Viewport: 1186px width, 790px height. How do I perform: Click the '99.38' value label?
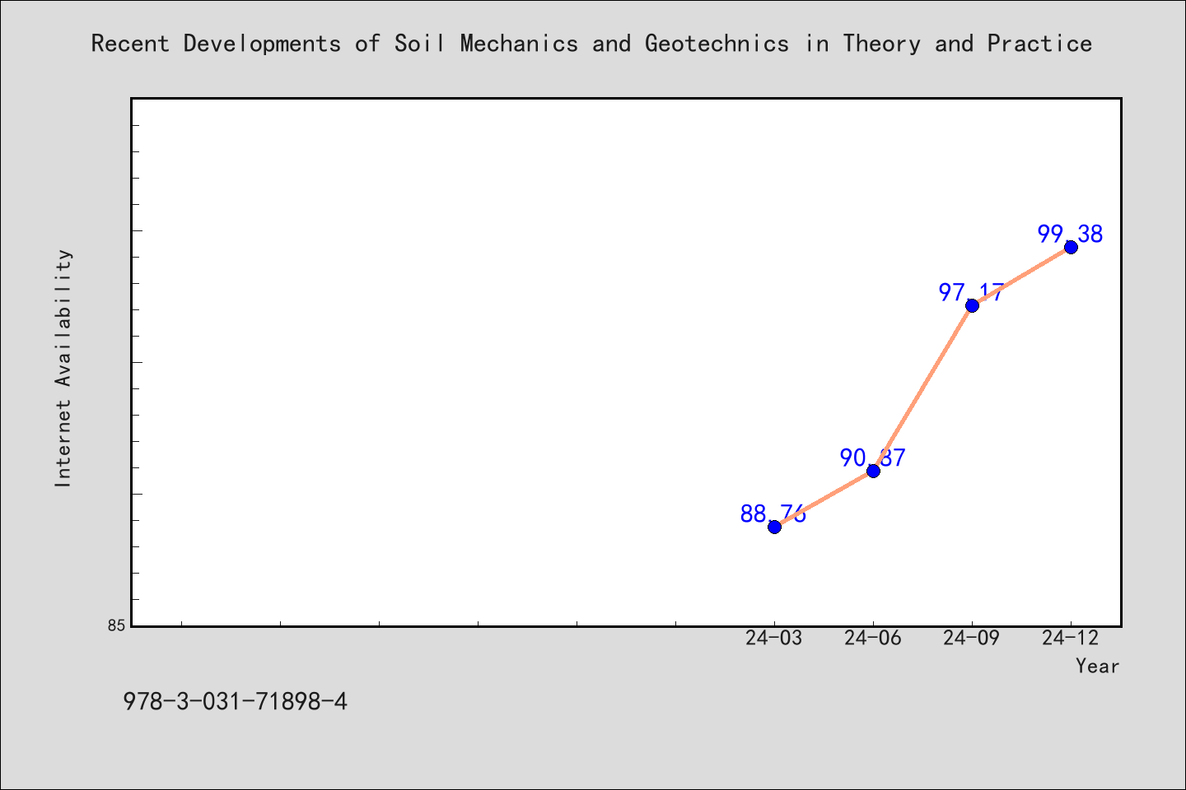(x=1071, y=235)
